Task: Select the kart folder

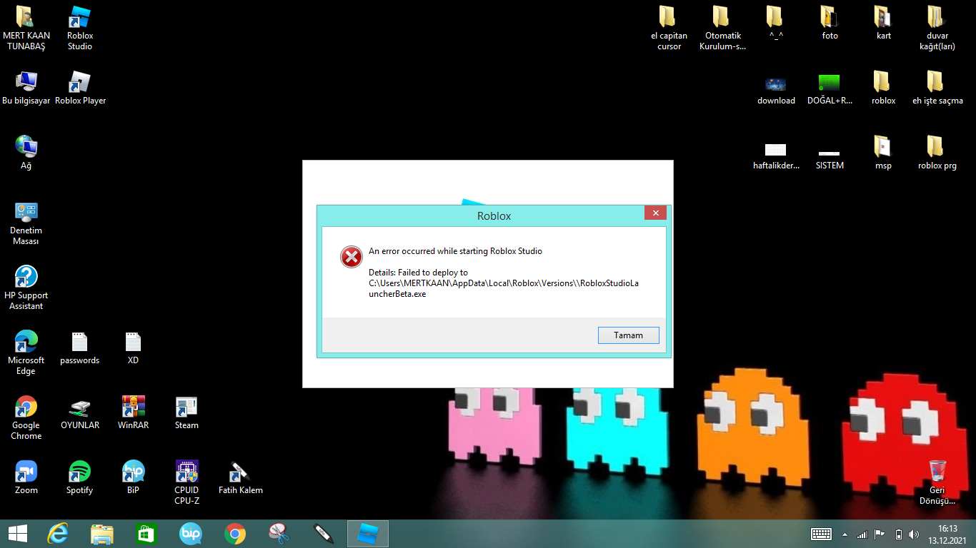Action: 883,24
